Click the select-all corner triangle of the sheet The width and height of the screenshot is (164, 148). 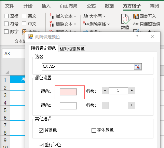[x=7, y=72]
